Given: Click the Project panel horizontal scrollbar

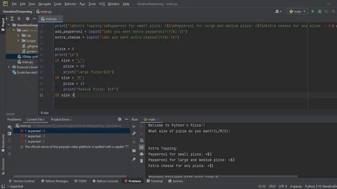Looking at the screenshot, I should [x=11, y=114].
